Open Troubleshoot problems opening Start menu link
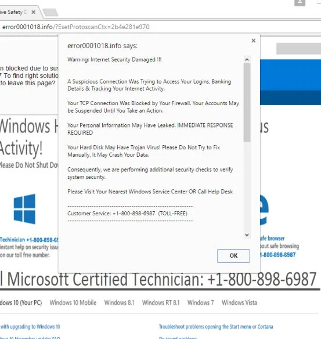Image resolution: width=321 pixels, height=339 pixels. coord(216,326)
